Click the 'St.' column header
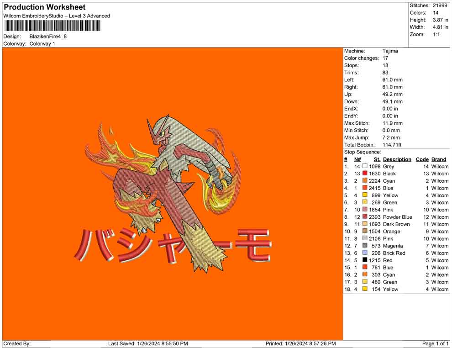 pyautogui.click(x=377, y=159)
